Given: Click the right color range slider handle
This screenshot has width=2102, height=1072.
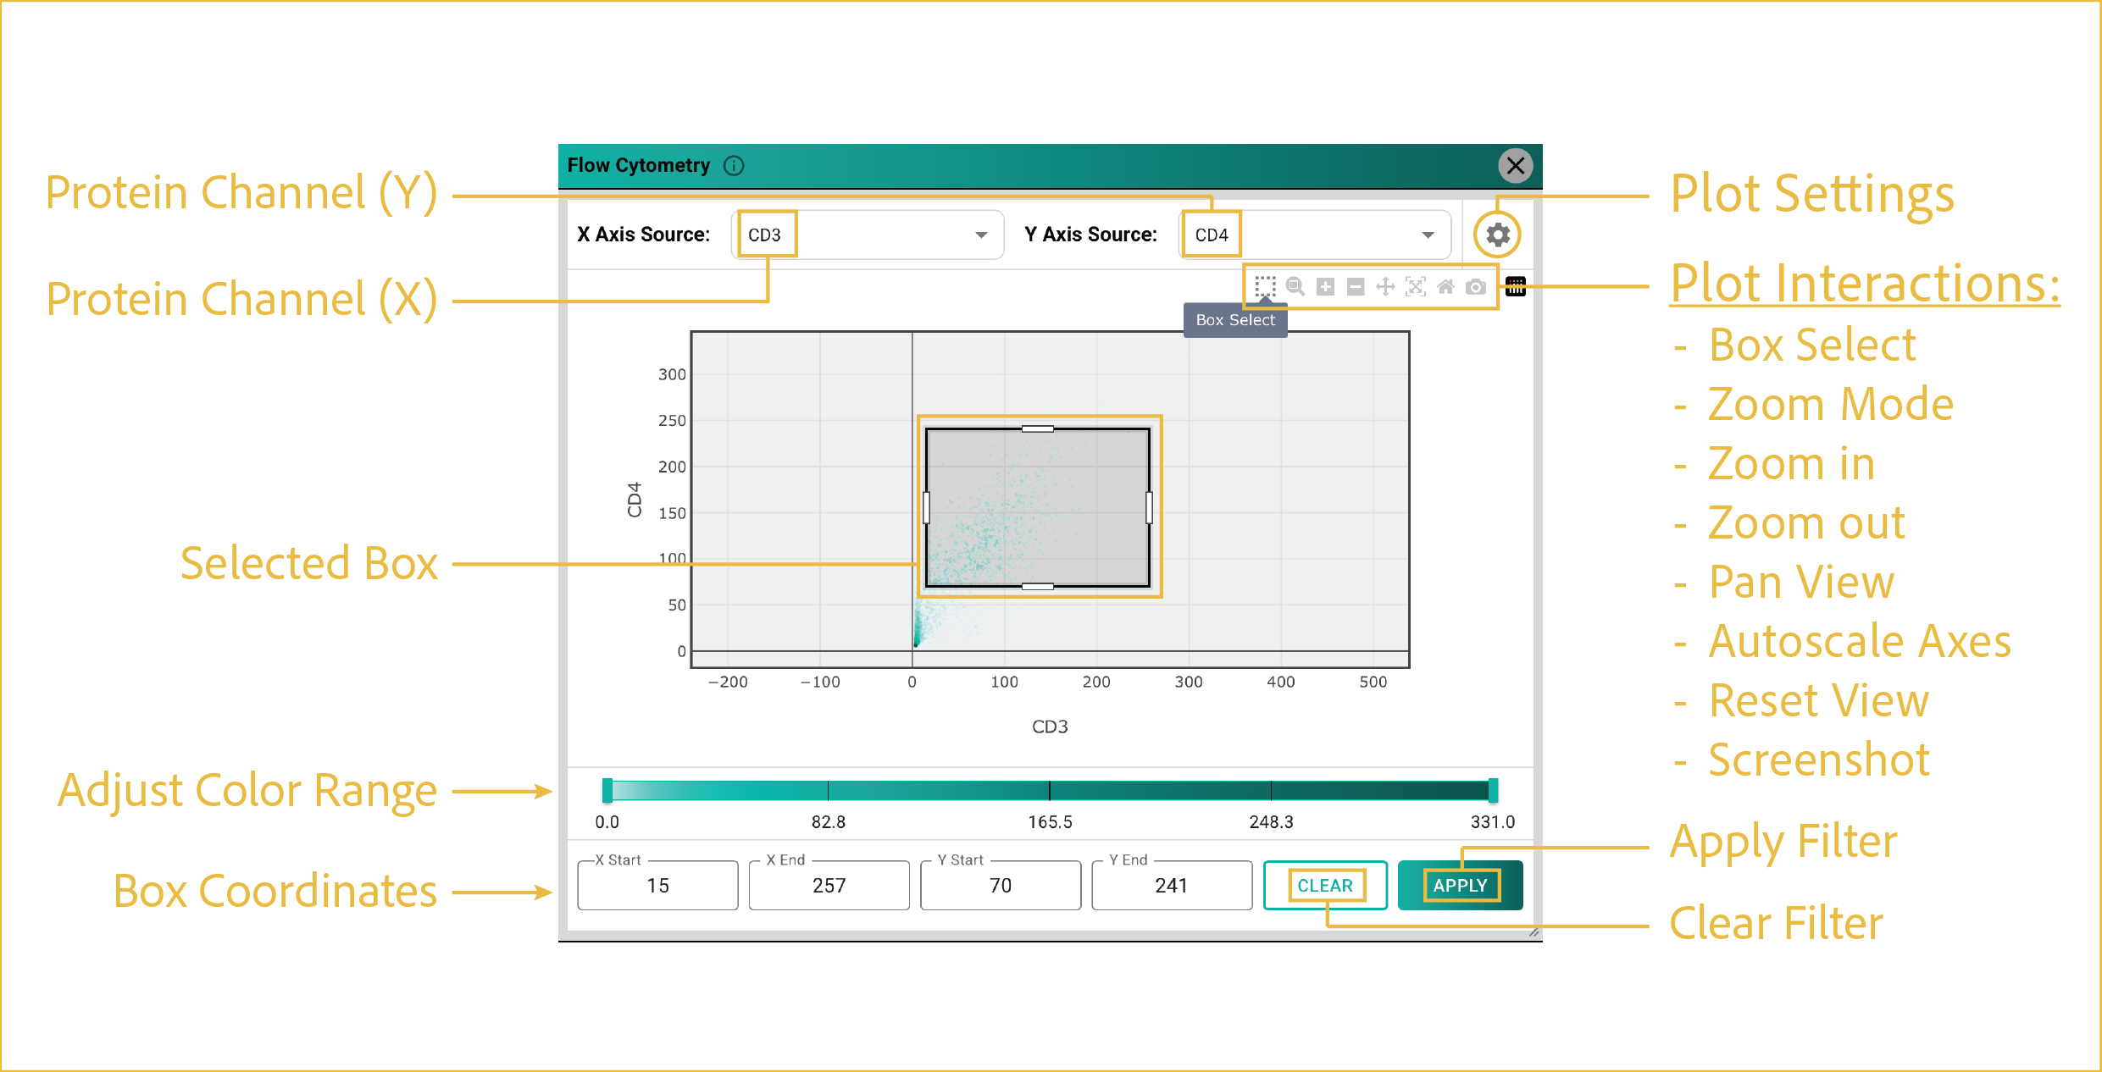Looking at the screenshot, I should (1493, 790).
